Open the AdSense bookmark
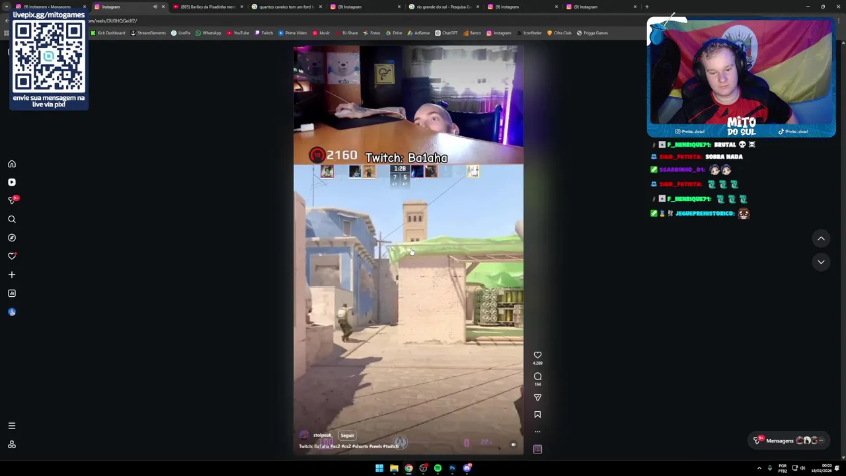 click(x=418, y=33)
